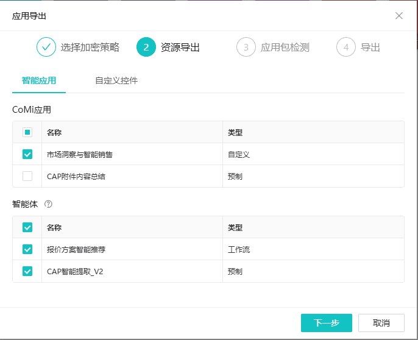Click 名称 column header in 智能体 table
This screenshot has width=418, height=340.
tap(132, 227)
